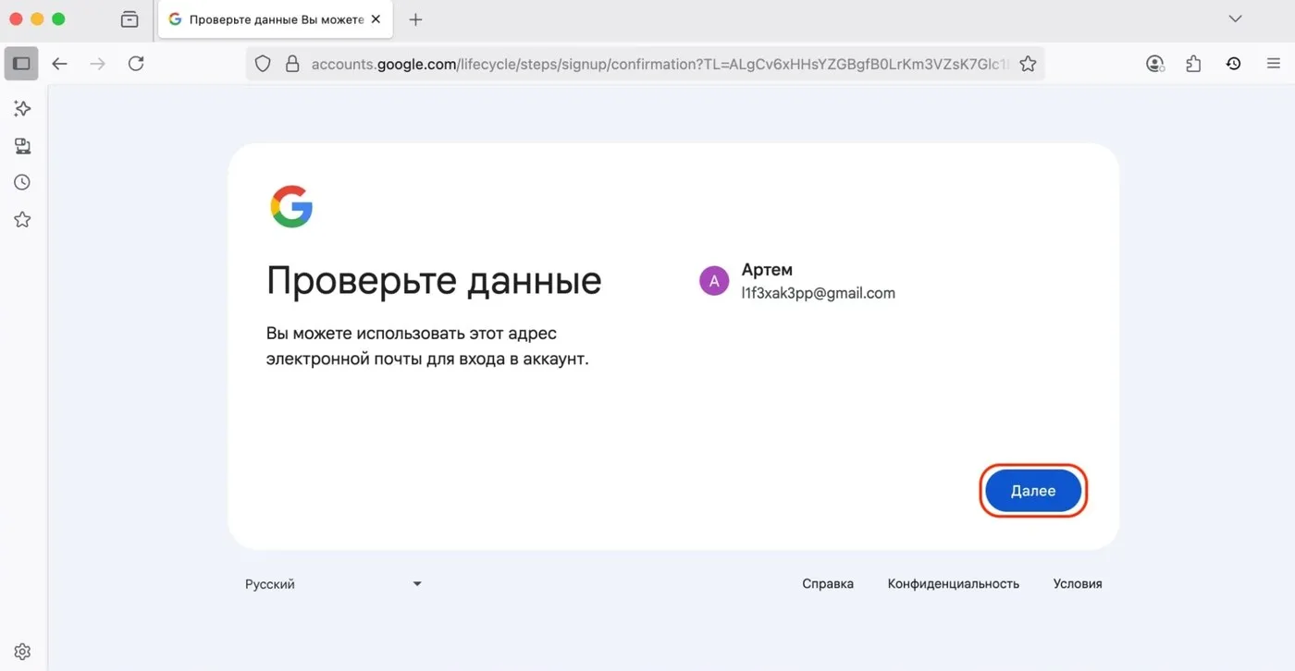Open the Справка link
The height and width of the screenshot is (671, 1295).
coord(828,584)
